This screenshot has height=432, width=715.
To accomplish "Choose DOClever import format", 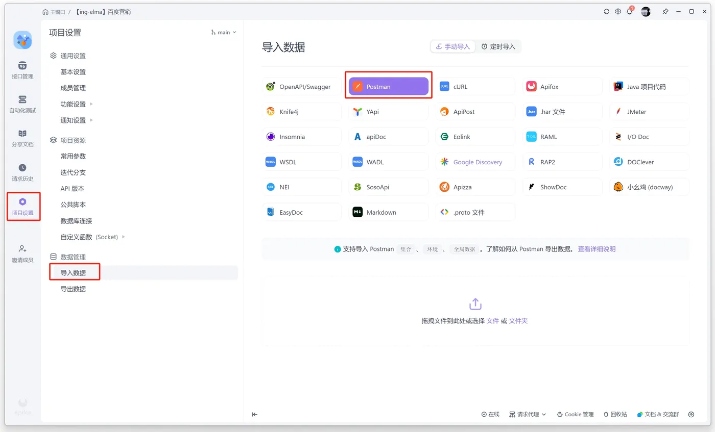I will pyautogui.click(x=649, y=162).
